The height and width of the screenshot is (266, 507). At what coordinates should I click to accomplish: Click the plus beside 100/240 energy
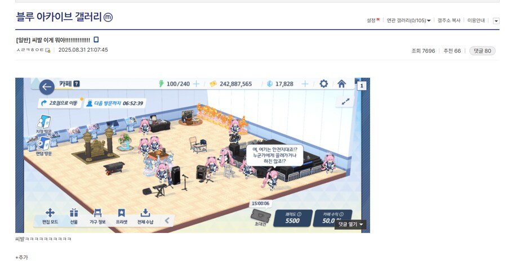click(196, 84)
